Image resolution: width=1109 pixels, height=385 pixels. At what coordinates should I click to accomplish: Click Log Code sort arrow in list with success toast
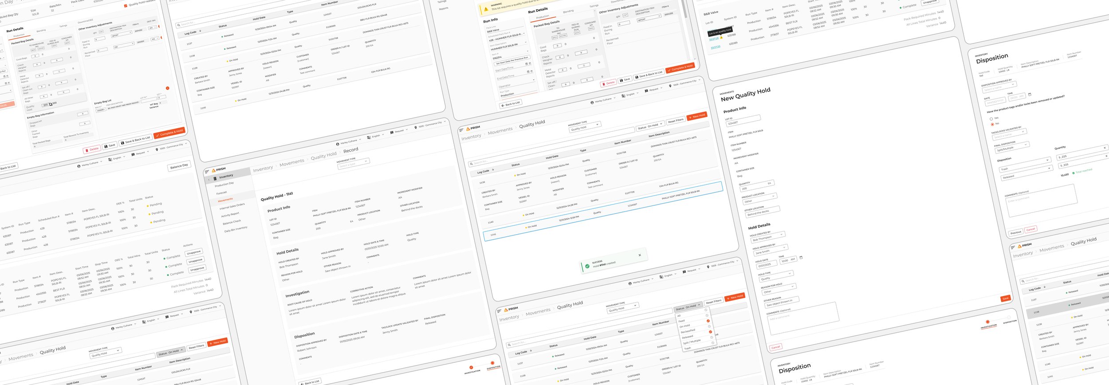click(x=493, y=169)
